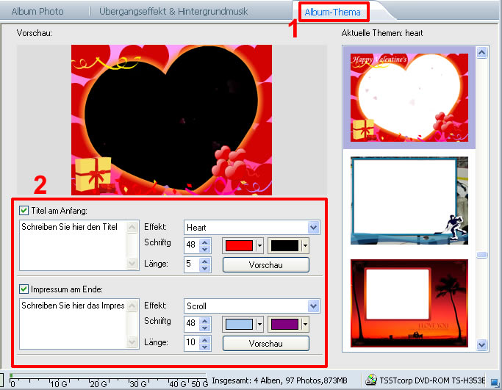This screenshot has height=390, width=502.
Task: Toggle the Titel am Anfang checkbox
Action: (24, 211)
